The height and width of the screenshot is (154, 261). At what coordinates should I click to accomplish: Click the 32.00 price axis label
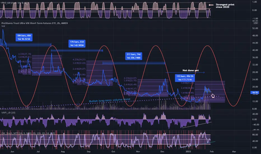coord(255,65)
